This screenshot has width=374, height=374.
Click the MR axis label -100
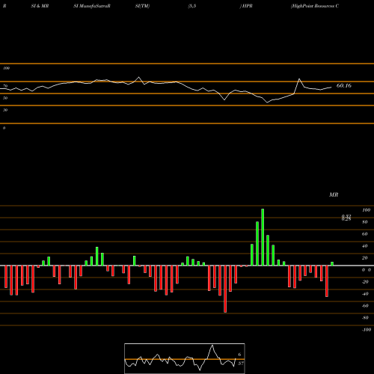(x=367, y=330)
